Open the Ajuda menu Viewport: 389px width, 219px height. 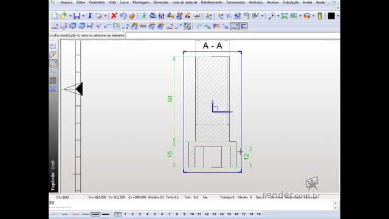pyautogui.click(x=320, y=2)
